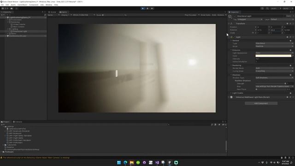Viewport: 295px width, 166px height.
Task: Open the Light Appearance dropdown
Action: tap(274, 53)
